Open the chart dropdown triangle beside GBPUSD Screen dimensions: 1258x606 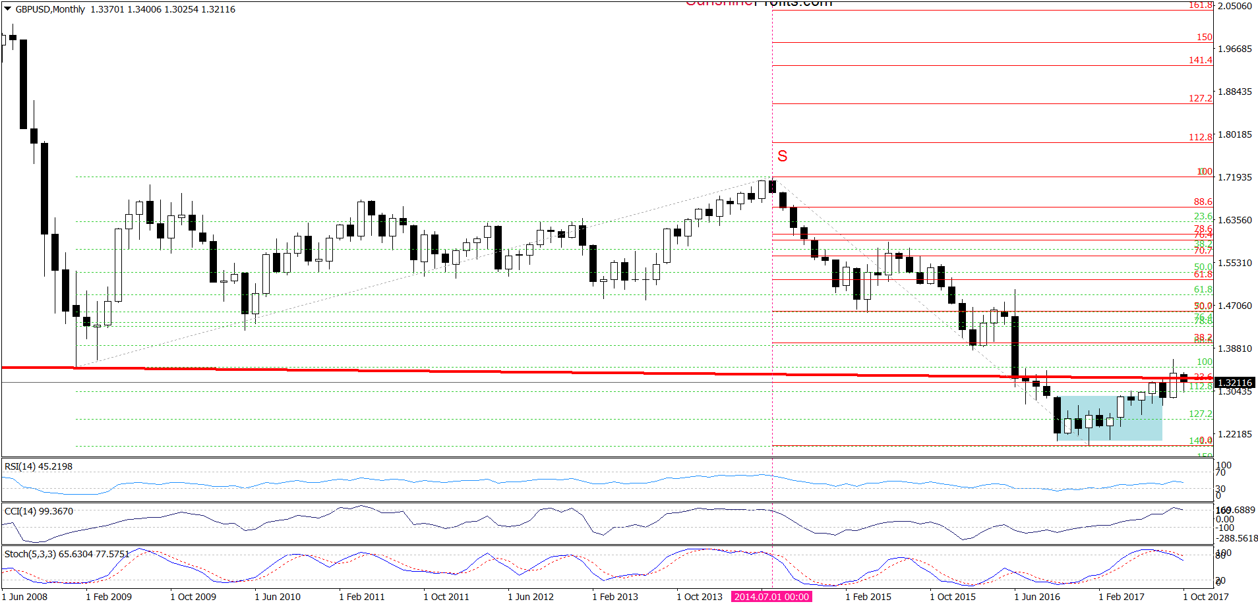tap(8, 9)
